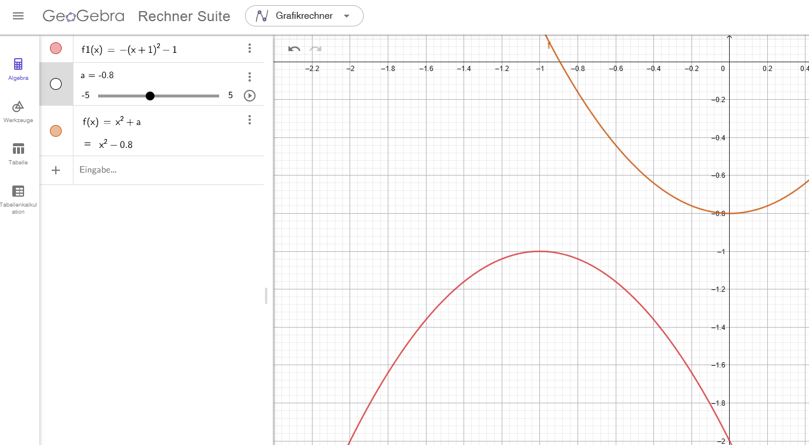Click the plus icon to add input
The height and width of the screenshot is (445, 809).
coord(56,170)
